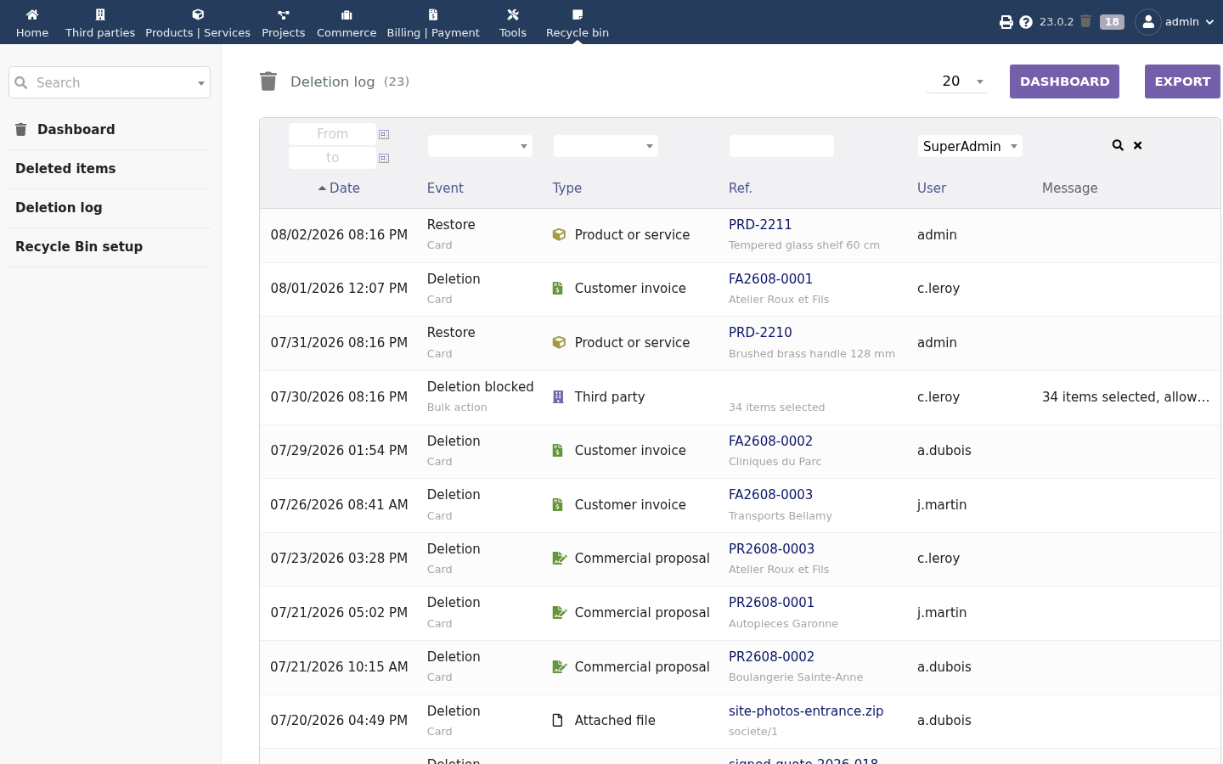The width and height of the screenshot is (1223, 764).
Task: Click the print icon in top bar
Action: coord(1006,22)
